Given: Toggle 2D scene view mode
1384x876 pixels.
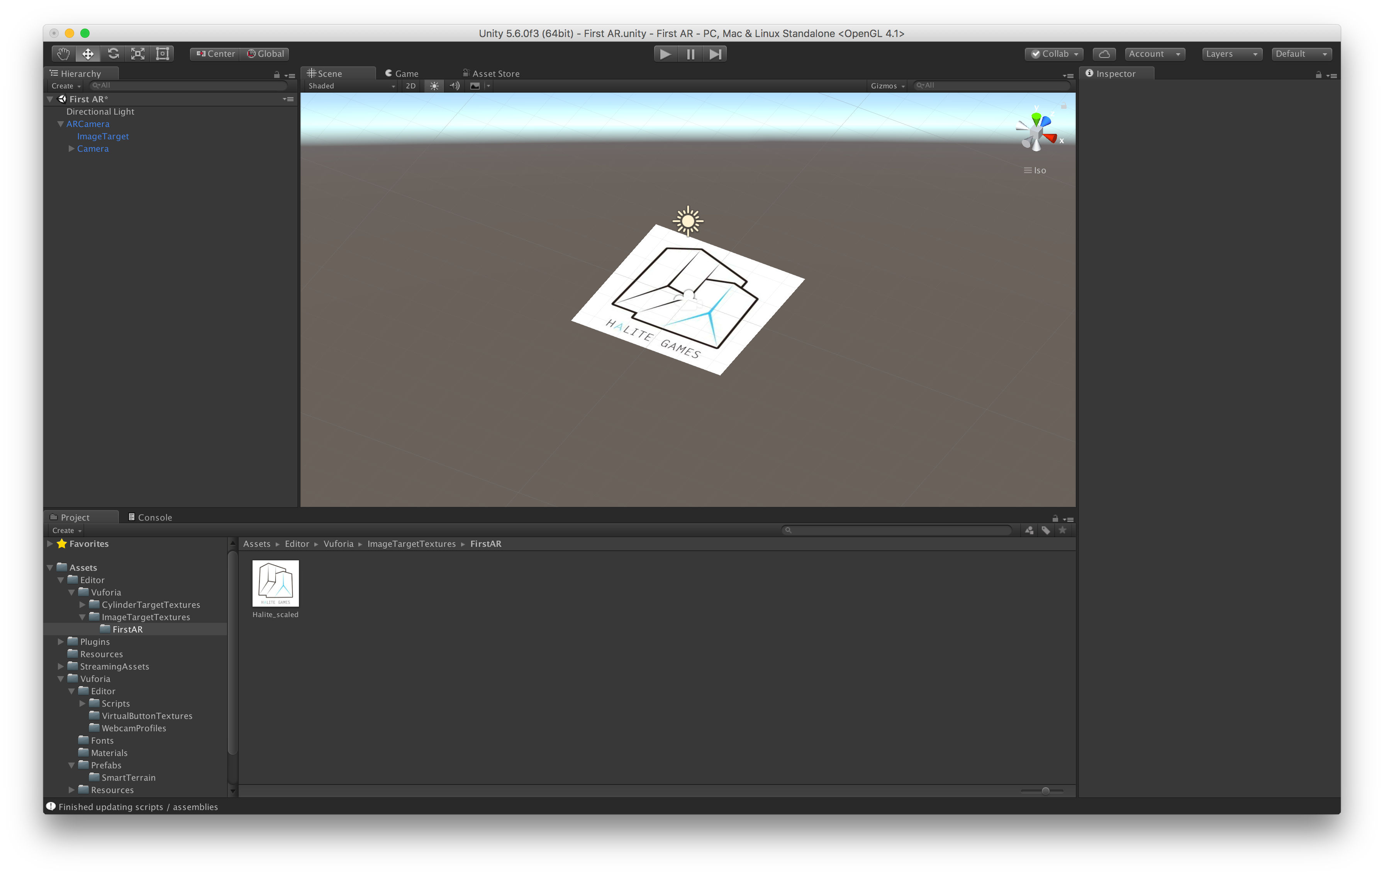Looking at the screenshot, I should pos(410,86).
